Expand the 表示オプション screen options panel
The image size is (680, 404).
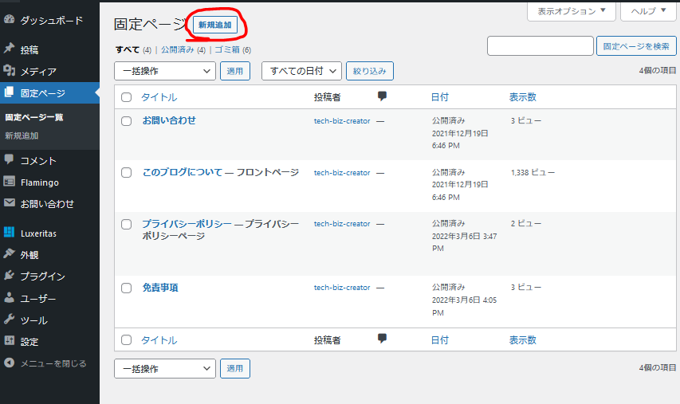tap(571, 11)
